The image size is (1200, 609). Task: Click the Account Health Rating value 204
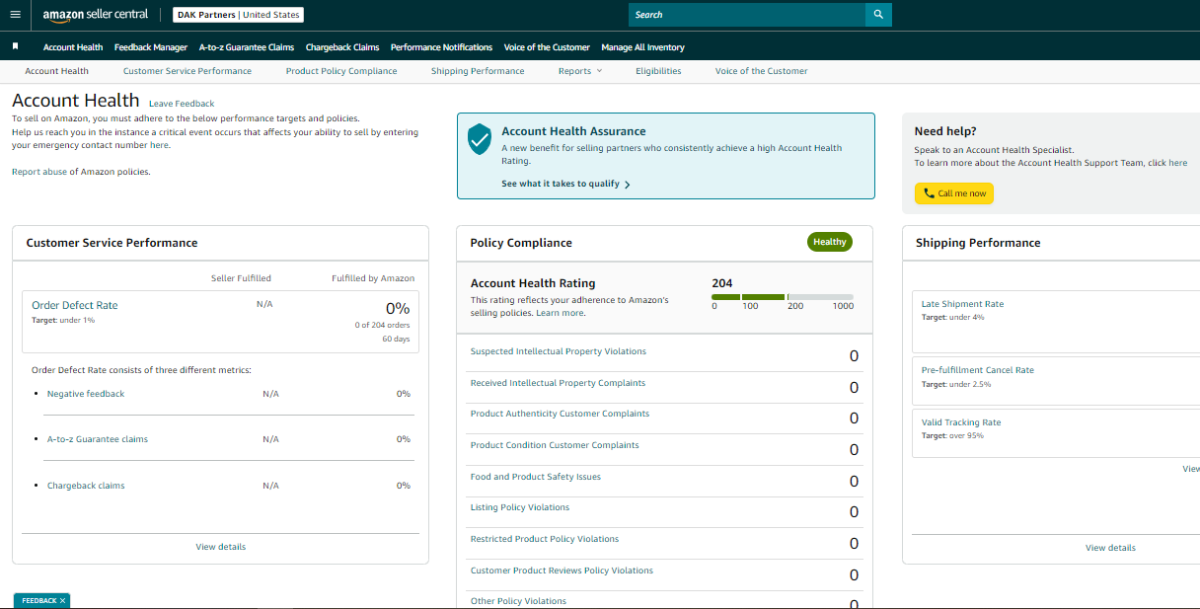click(721, 283)
